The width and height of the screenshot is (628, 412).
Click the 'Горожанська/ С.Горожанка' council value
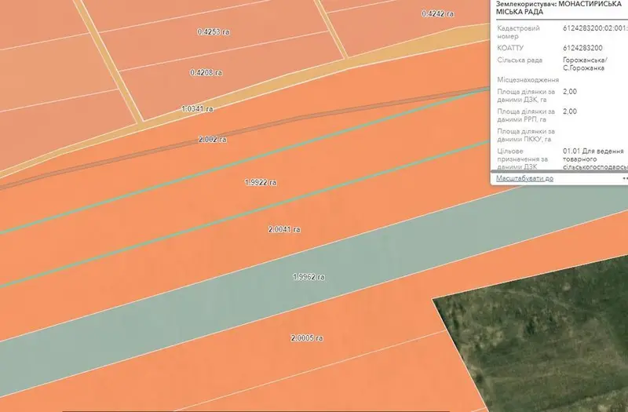585,64
